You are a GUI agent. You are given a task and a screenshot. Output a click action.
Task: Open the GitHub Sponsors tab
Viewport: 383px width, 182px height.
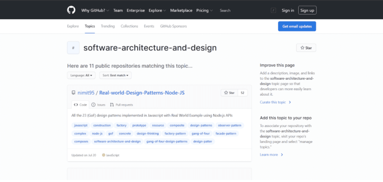pos(174,26)
